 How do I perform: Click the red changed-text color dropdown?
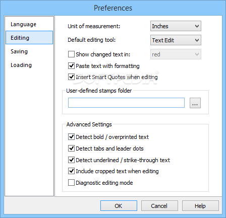click(176, 54)
